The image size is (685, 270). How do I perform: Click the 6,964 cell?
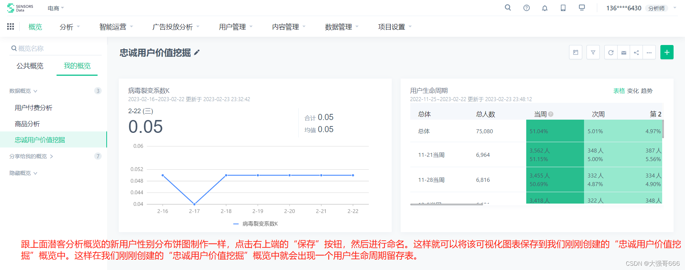[483, 155]
